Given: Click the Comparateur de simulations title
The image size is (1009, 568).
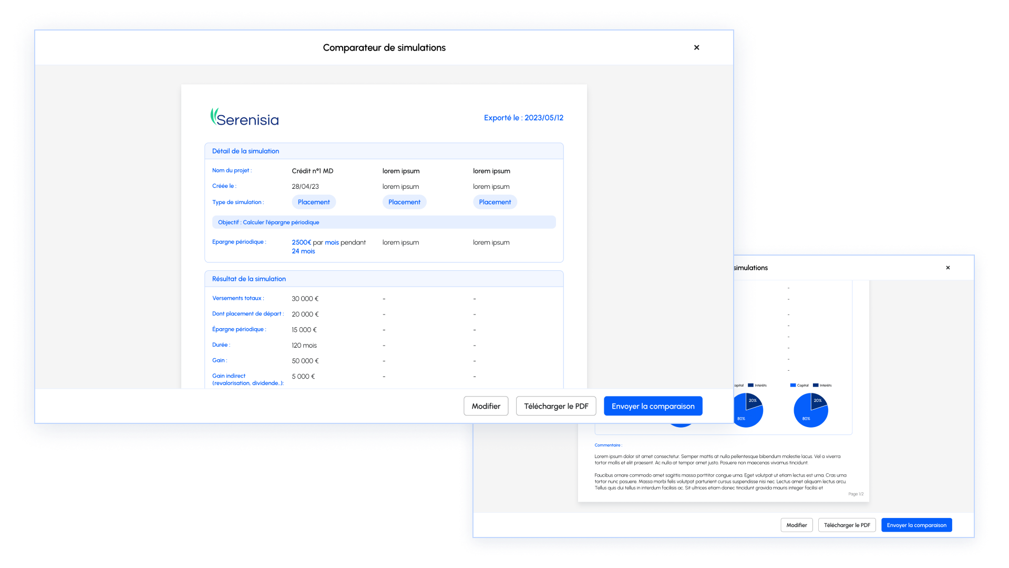Looking at the screenshot, I should tap(384, 48).
